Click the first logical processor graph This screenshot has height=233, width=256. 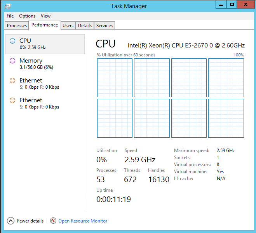(115, 78)
